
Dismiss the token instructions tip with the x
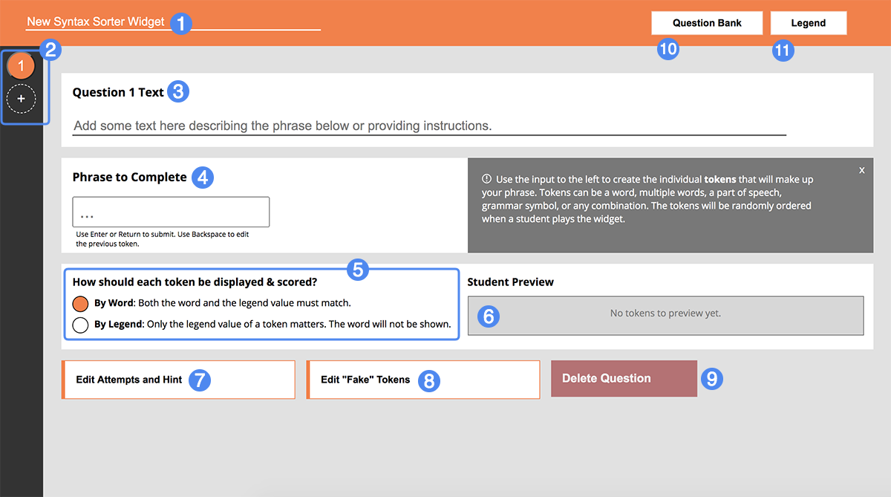[x=861, y=169]
